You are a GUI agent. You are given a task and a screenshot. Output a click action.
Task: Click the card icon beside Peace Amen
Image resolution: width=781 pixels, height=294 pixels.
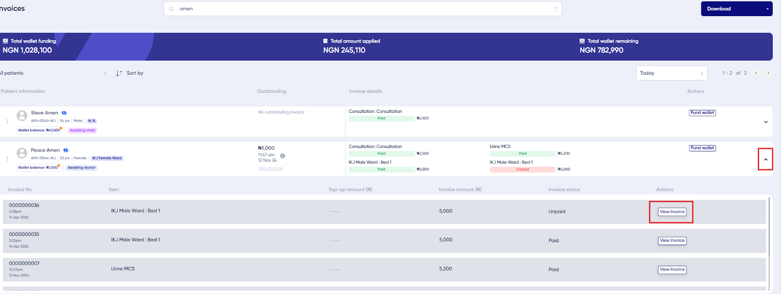[66, 150]
